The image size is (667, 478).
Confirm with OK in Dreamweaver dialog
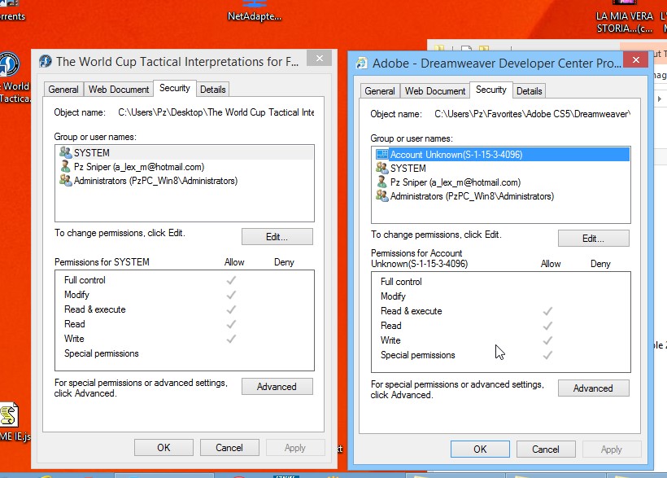click(x=480, y=449)
